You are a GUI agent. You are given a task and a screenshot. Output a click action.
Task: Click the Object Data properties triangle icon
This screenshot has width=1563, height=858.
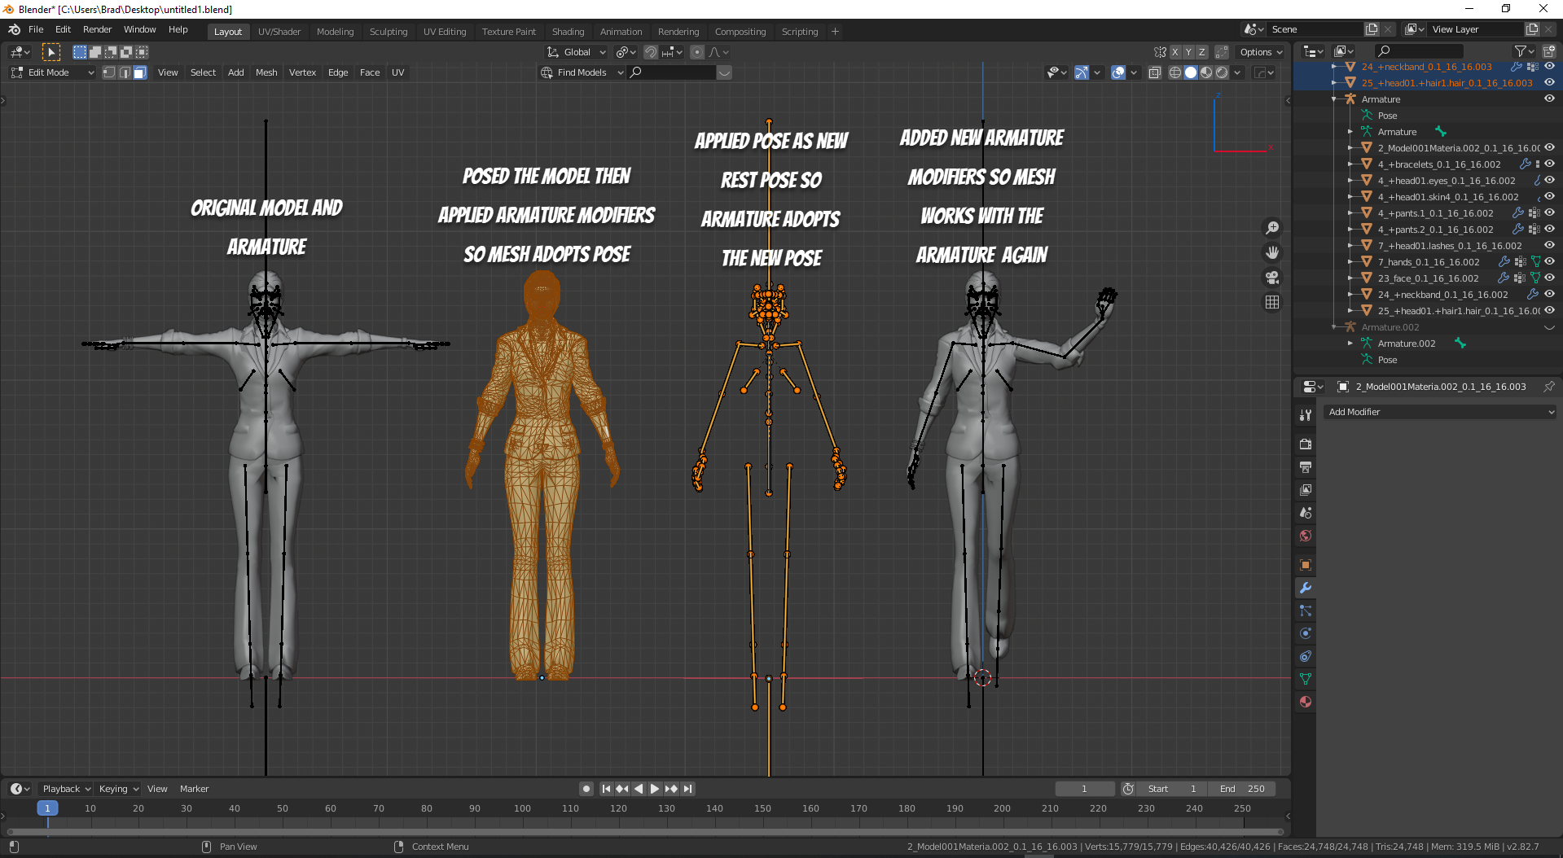tap(1306, 679)
